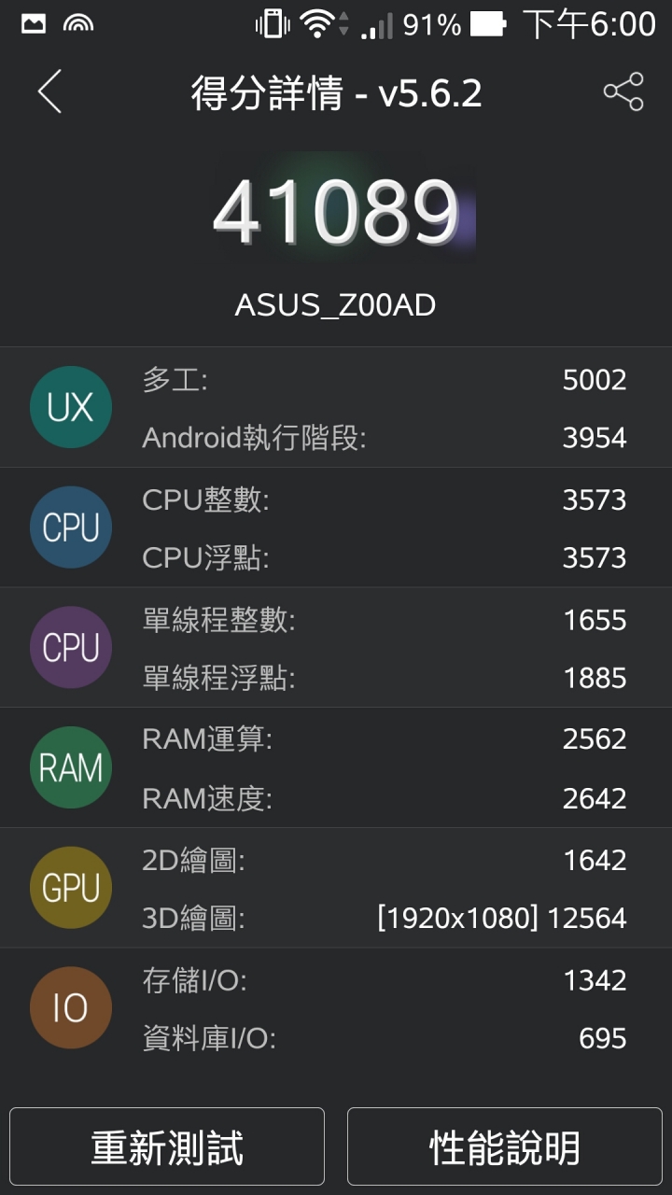Select the 資料庫I/O result row
Image resolution: width=672 pixels, height=1195 pixels.
[385, 1038]
